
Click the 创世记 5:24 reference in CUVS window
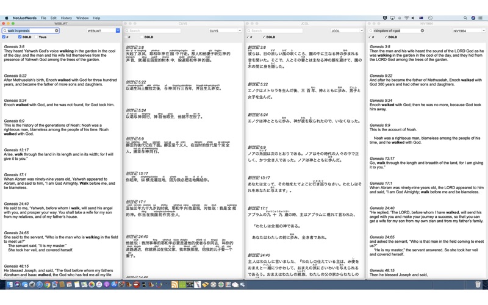[x=136, y=110]
